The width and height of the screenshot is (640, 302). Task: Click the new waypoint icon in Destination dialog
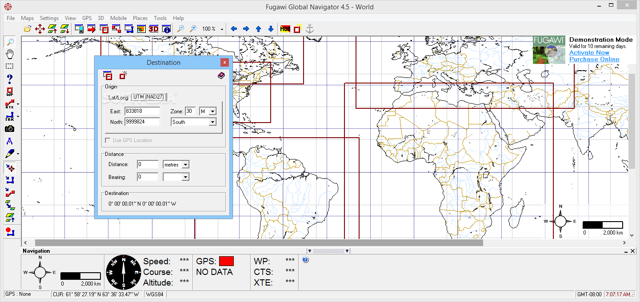pos(123,75)
